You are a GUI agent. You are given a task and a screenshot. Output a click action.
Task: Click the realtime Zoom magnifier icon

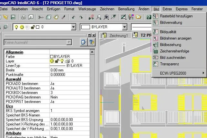click(99, 17)
